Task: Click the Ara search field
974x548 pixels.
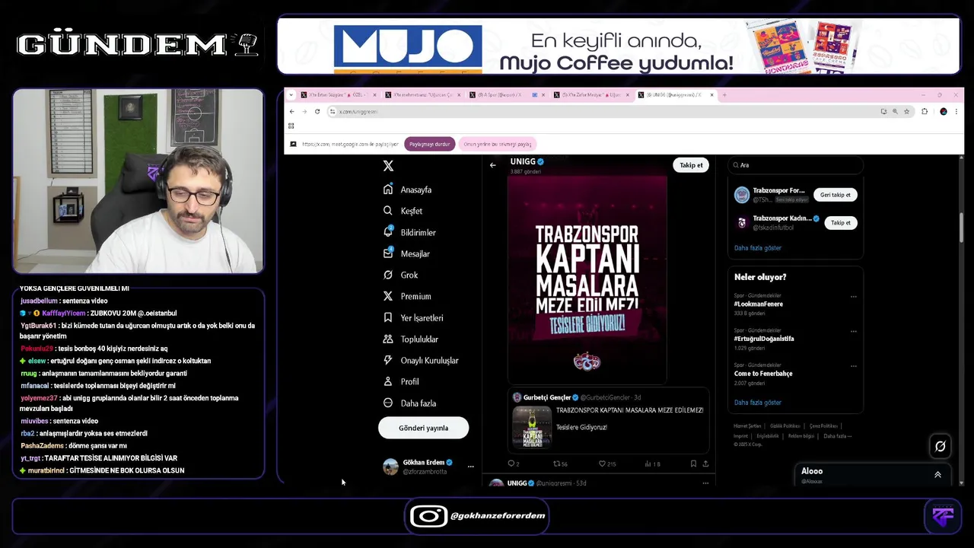Action: pos(795,165)
